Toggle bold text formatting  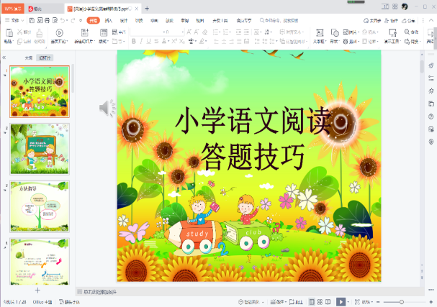[x=134, y=42]
